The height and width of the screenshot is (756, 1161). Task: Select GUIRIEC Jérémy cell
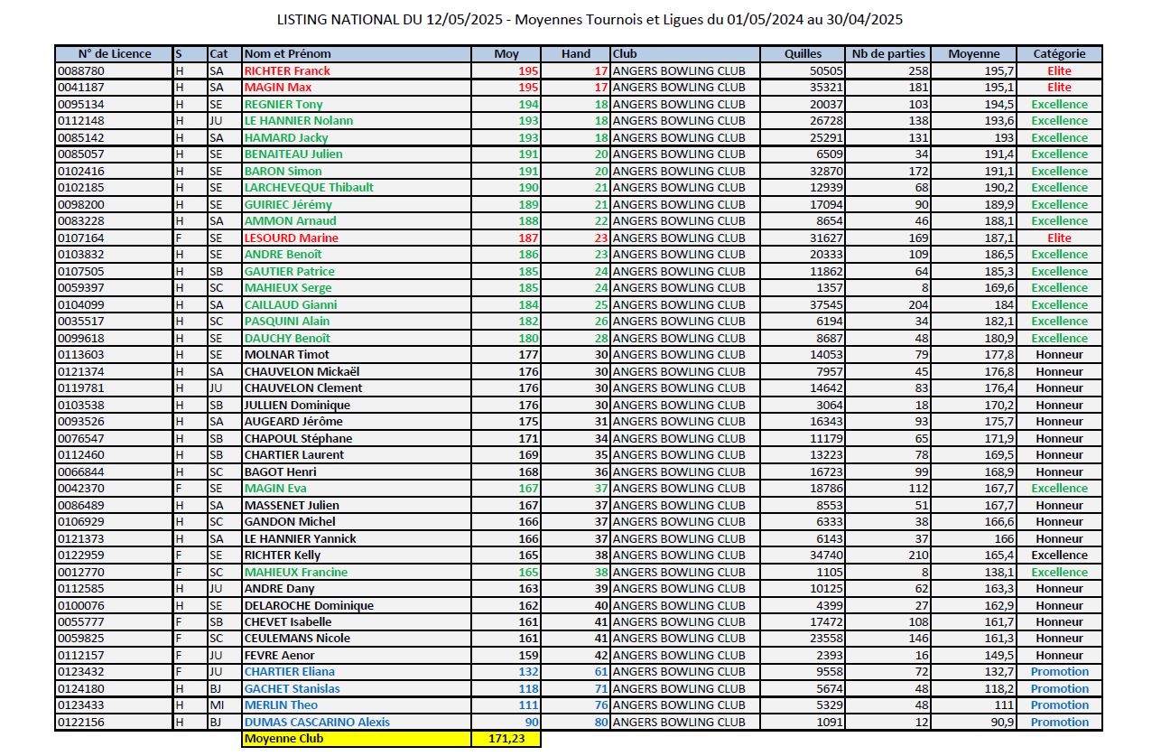click(x=357, y=204)
